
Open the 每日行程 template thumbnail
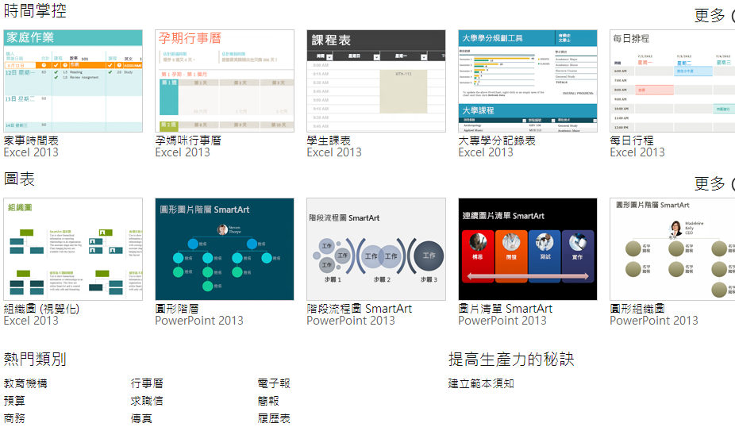click(672, 81)
